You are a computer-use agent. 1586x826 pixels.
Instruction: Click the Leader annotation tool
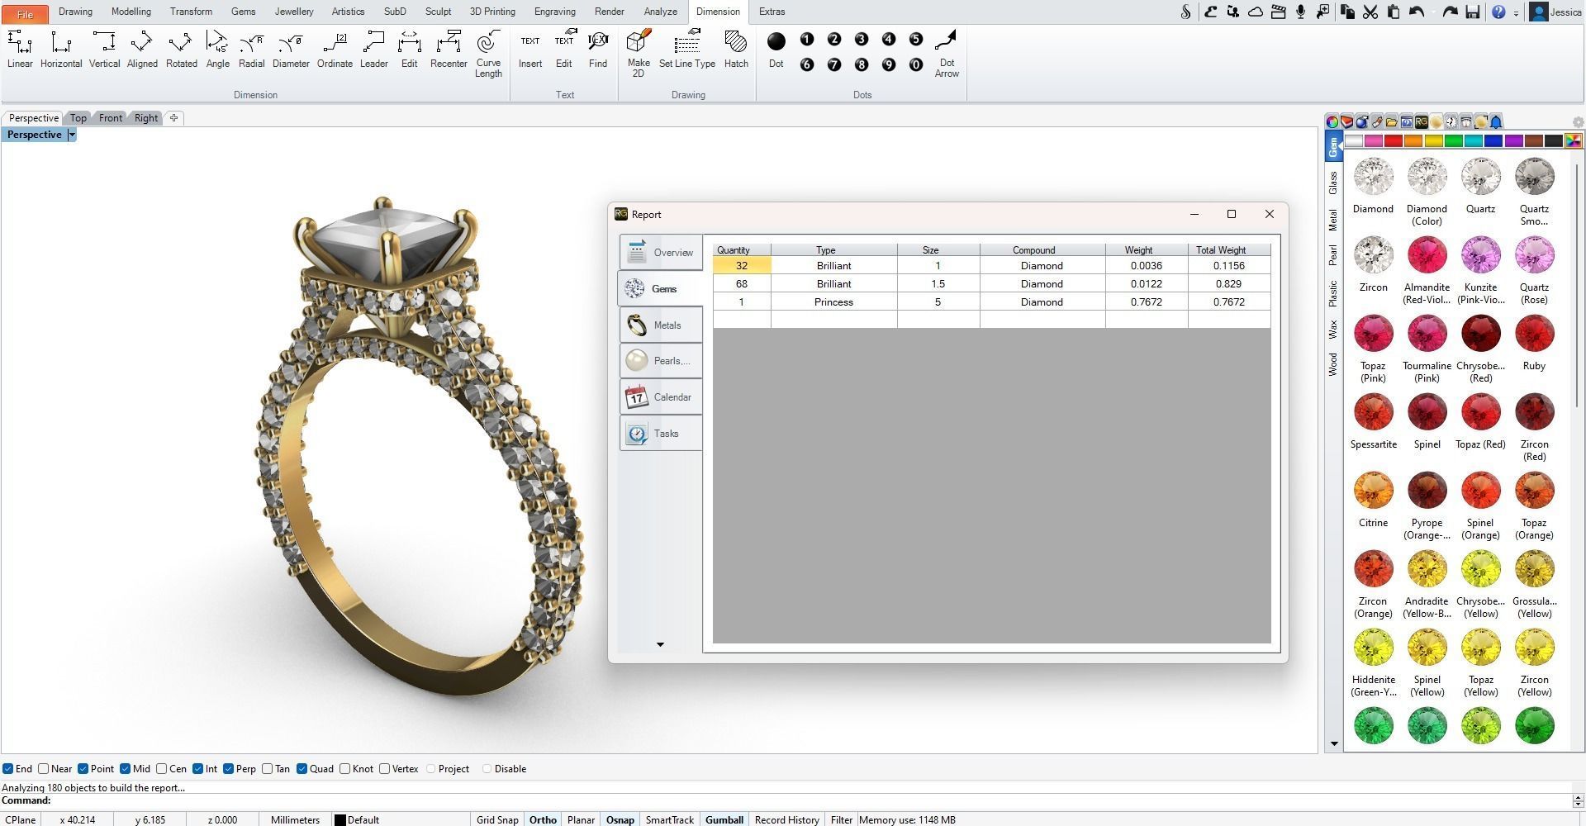(373, 49)
